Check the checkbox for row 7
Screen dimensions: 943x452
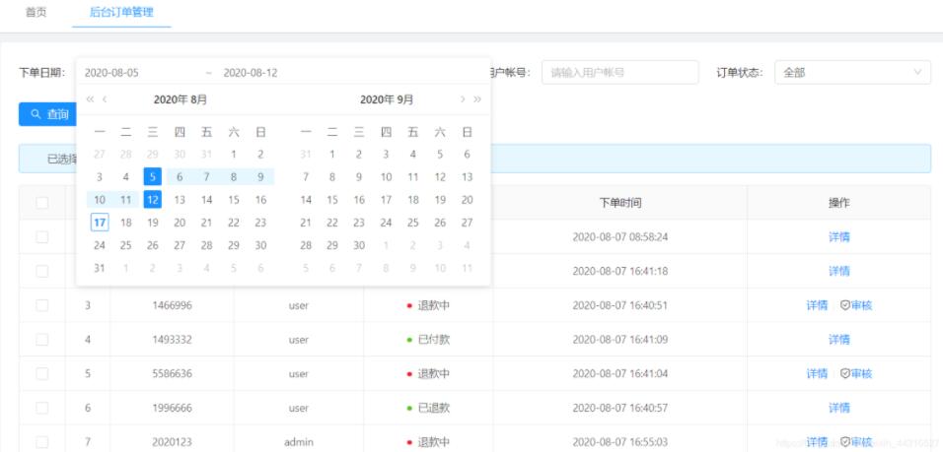click(41, 442)
